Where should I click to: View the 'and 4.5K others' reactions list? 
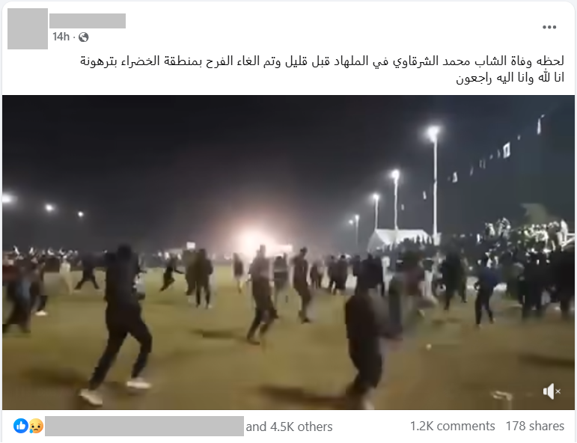click(x=289, y=427)
